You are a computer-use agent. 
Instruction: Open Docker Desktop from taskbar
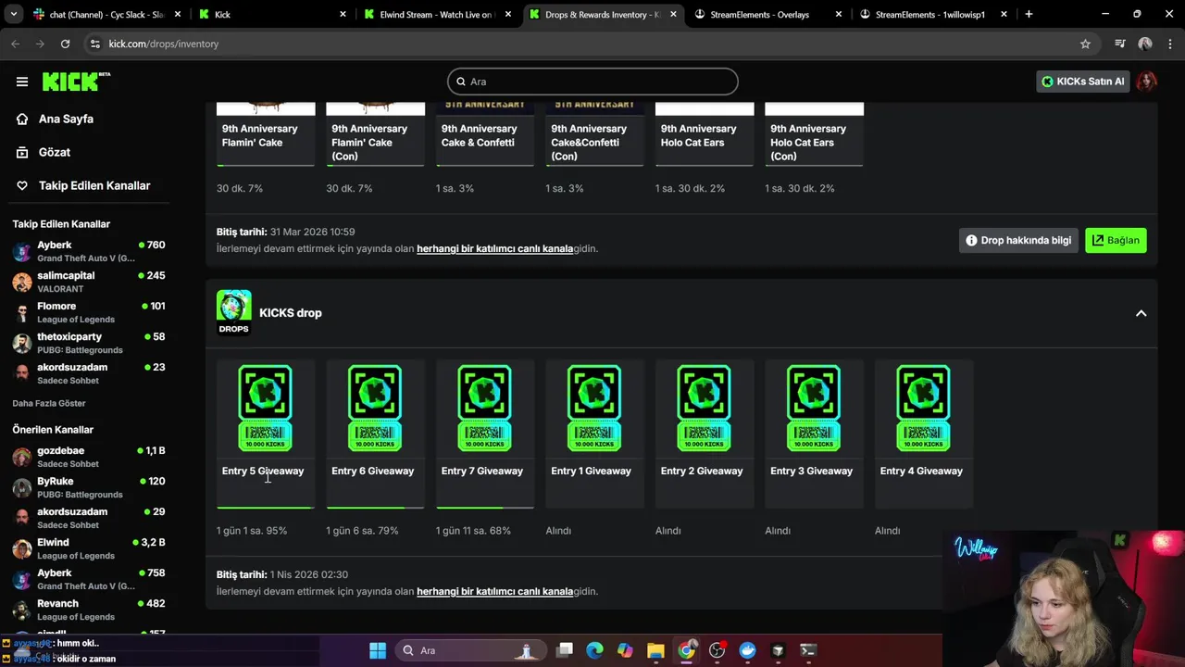(747, 650)
